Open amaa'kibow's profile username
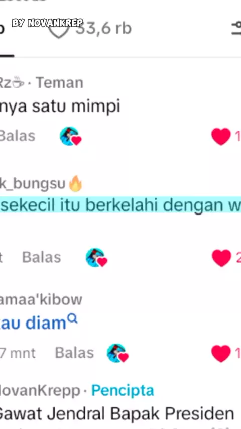Viewport: 241px width, 429px height. (41, 299)
